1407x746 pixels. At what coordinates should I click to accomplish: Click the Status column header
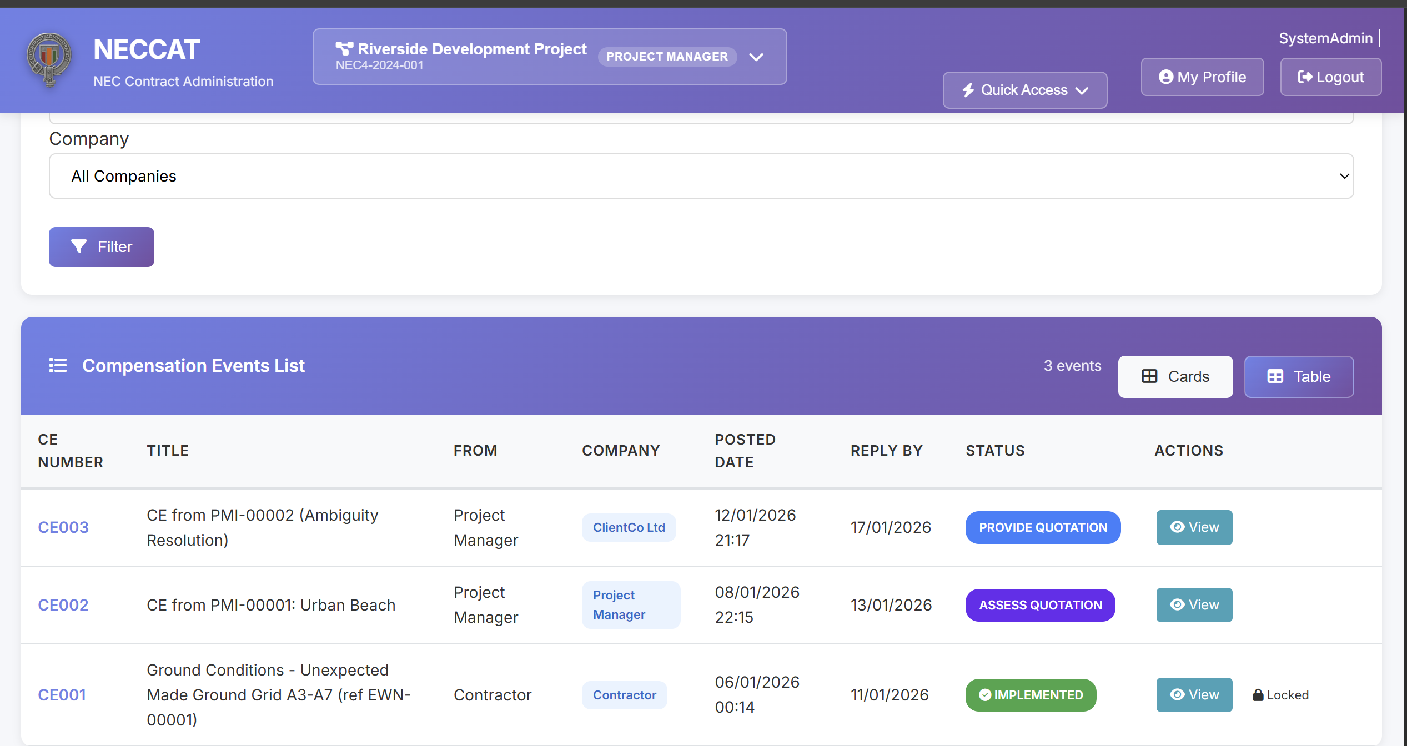click(995, 451)
